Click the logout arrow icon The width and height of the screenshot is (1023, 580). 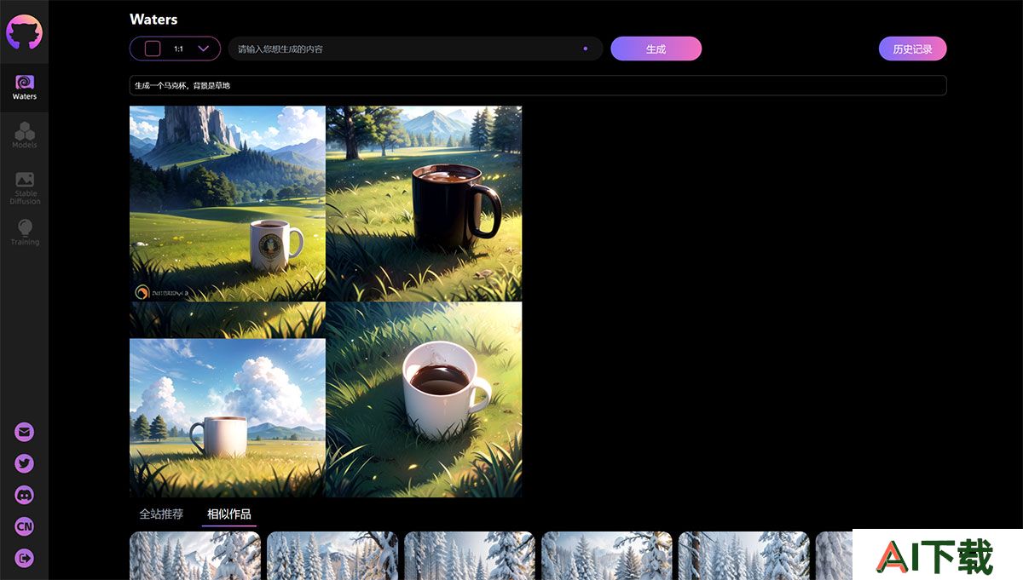(24, 559)
